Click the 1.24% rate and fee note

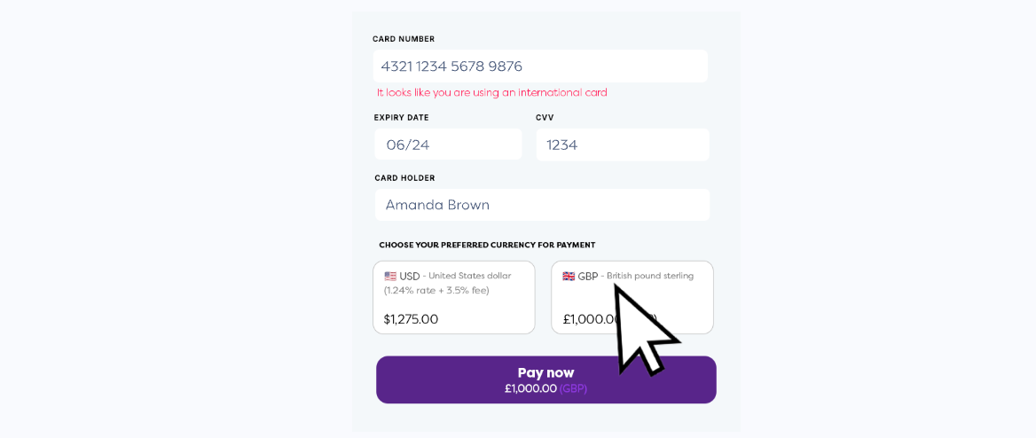(x=436, y=290)
